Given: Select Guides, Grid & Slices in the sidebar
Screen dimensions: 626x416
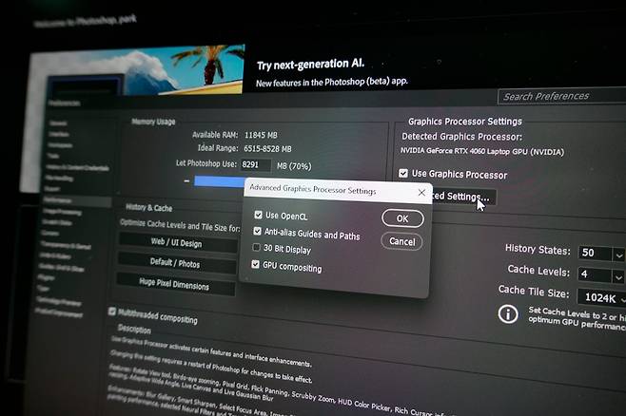Looking at the screenshot, I should click(62, 268).
